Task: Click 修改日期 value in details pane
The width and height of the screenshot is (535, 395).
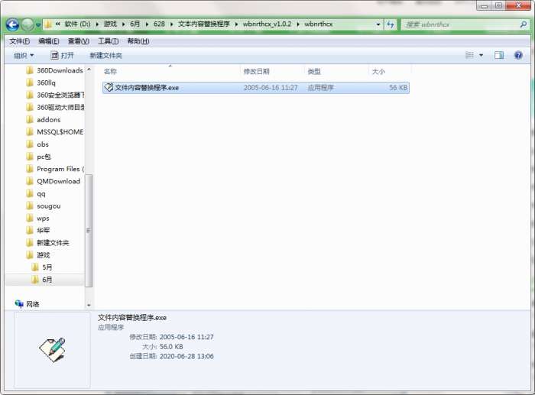Action: point(186,337)
